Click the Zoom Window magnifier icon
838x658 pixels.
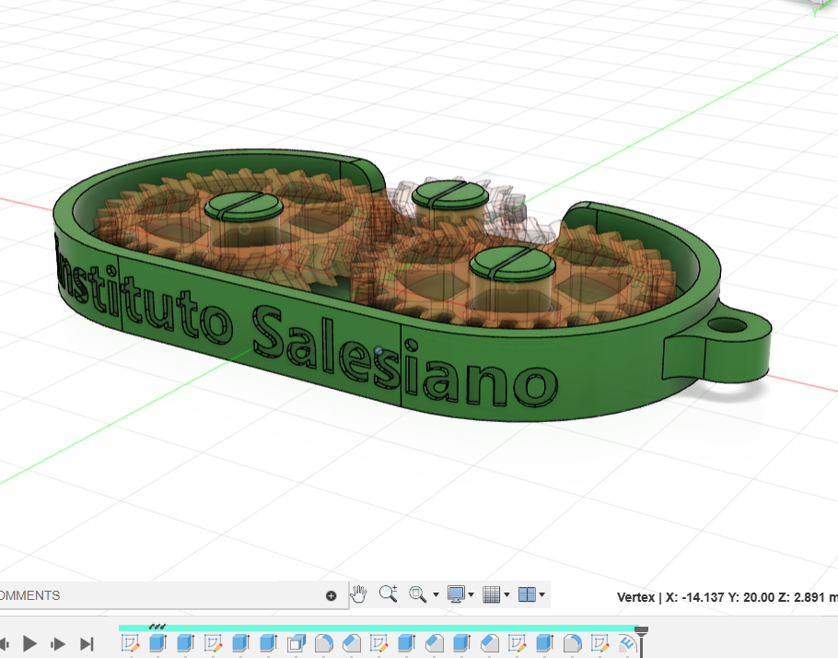pos(417,595)
